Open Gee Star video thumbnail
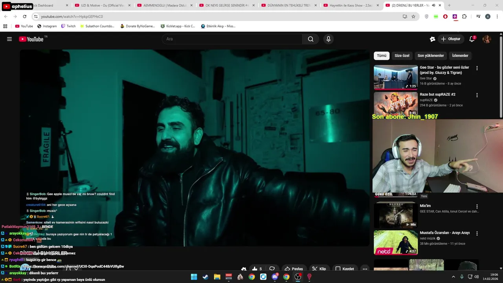Screen dimensions: 503x283 click(x=396, y=77)
